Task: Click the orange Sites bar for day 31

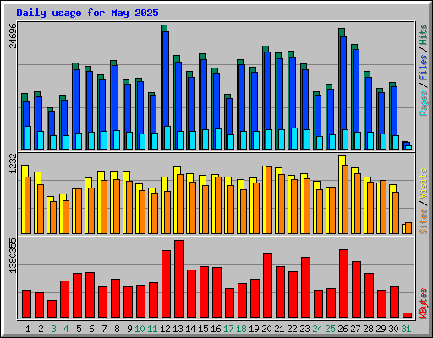Action: tap(408, 228)
